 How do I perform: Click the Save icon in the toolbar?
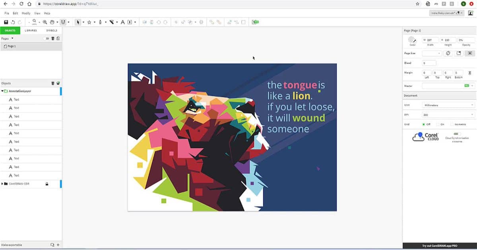(6, 22)
